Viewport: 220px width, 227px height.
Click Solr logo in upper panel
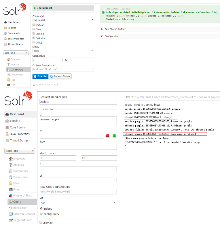point(15,9)
